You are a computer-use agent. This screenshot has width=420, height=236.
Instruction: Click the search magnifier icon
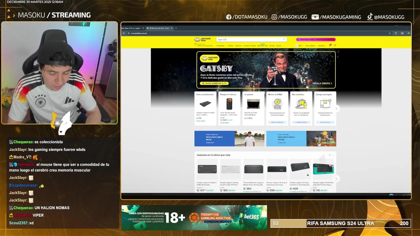pos(284,39)
